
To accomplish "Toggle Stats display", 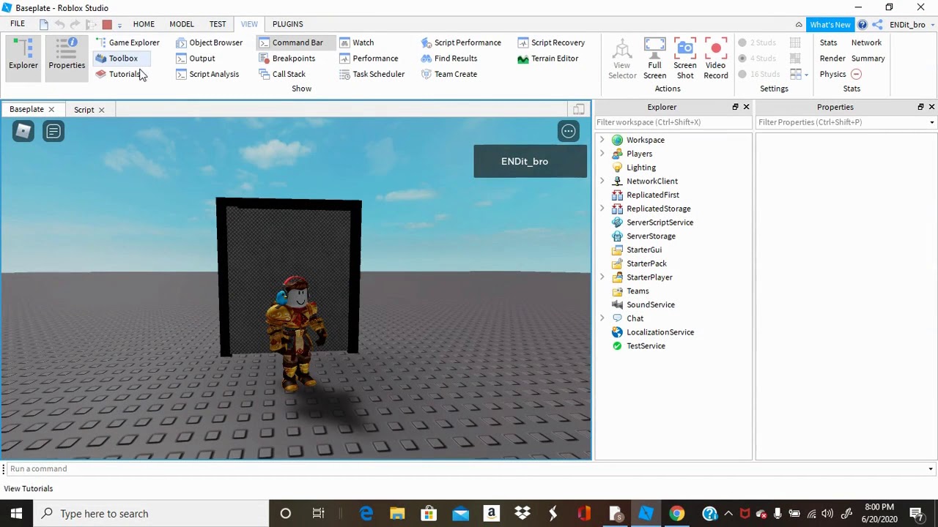I will (828, 42).
